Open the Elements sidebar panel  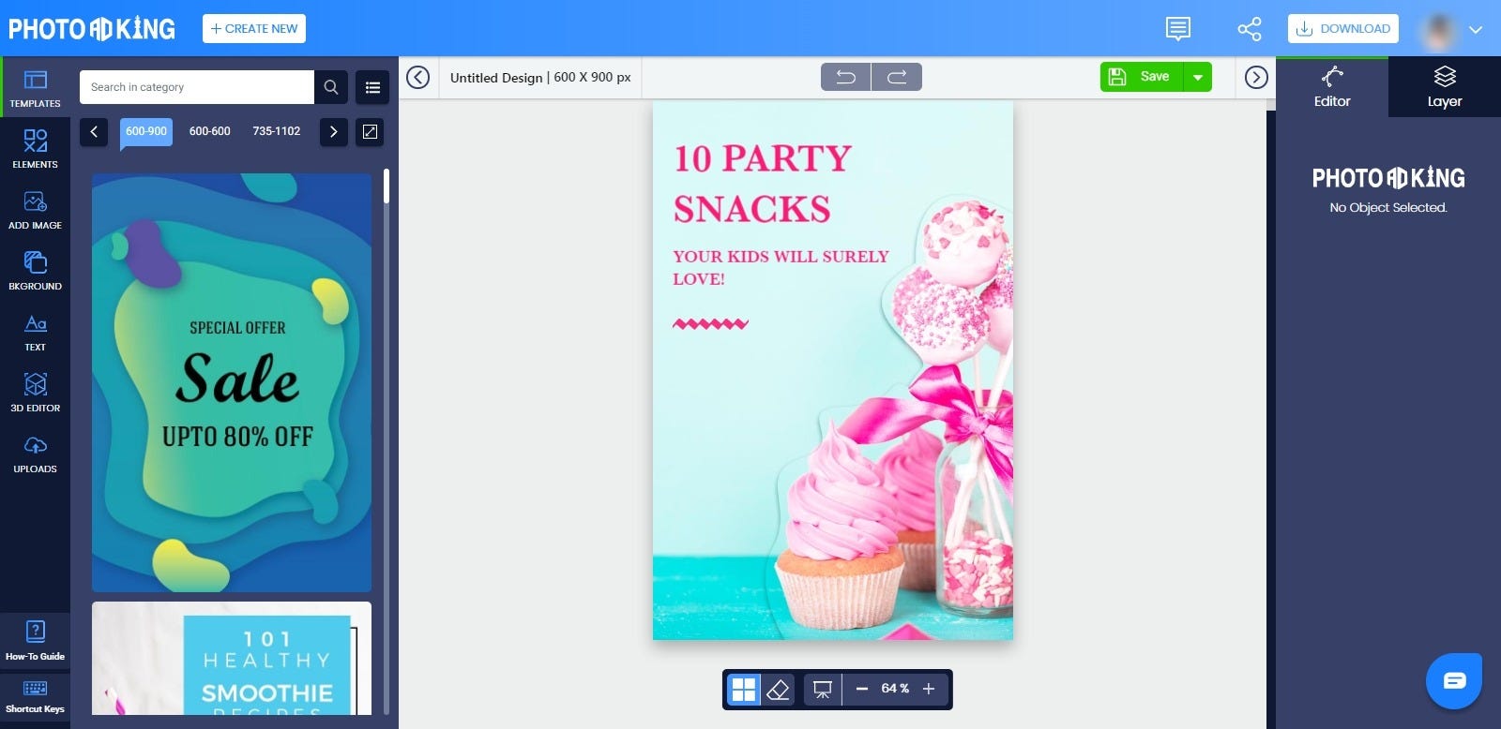point(35,148)
